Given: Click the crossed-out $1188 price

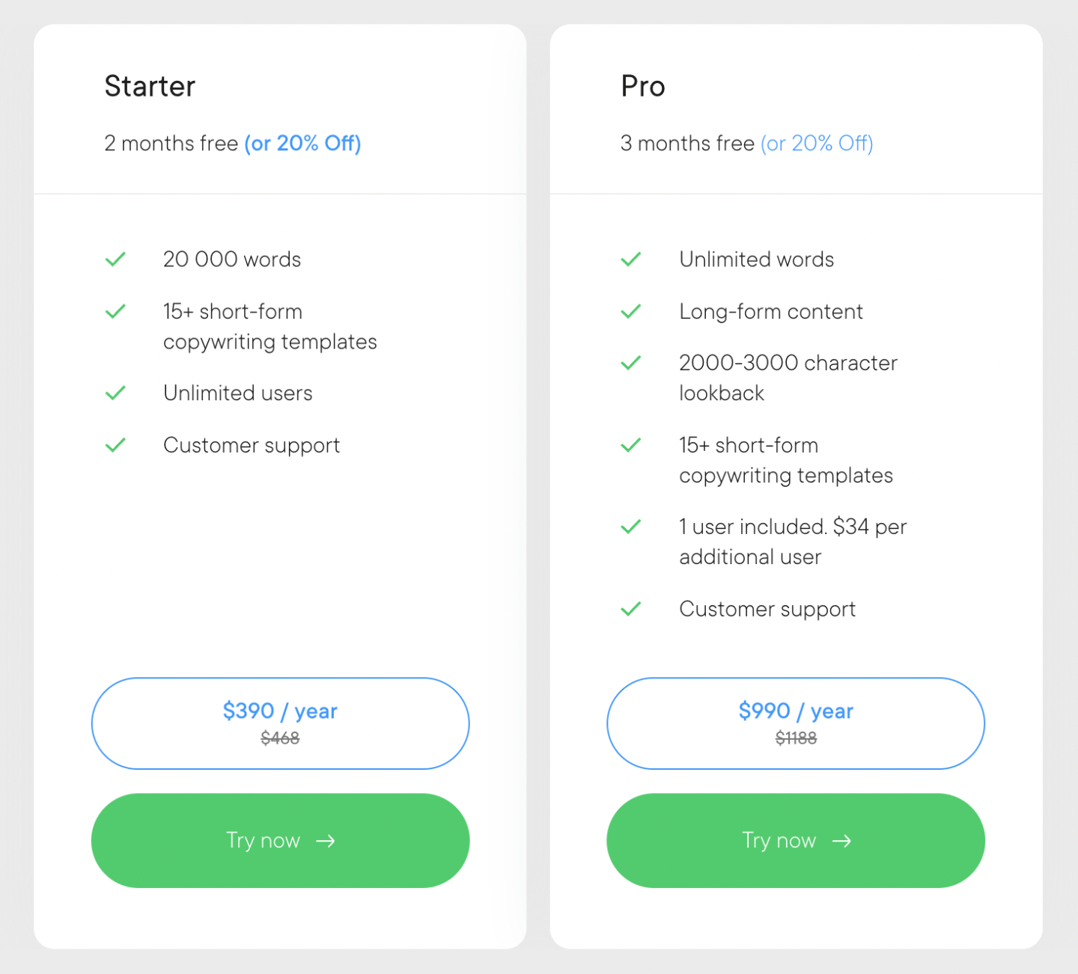Looking at the screenshot, I should (796, 738).
